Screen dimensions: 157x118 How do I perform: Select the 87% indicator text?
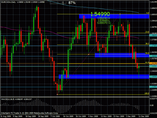pyautogui.click(x=72, y=3)
